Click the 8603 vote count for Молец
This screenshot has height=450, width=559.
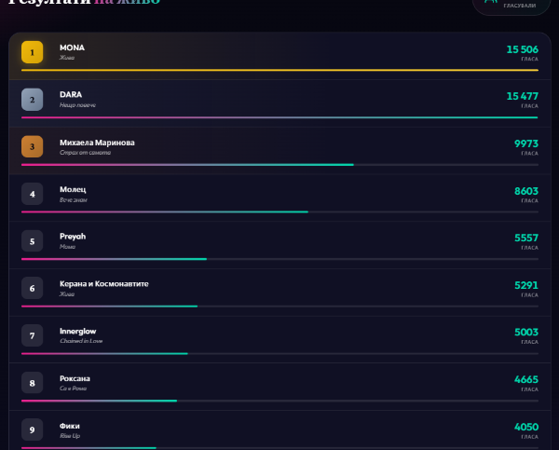[x=525, y=190]
